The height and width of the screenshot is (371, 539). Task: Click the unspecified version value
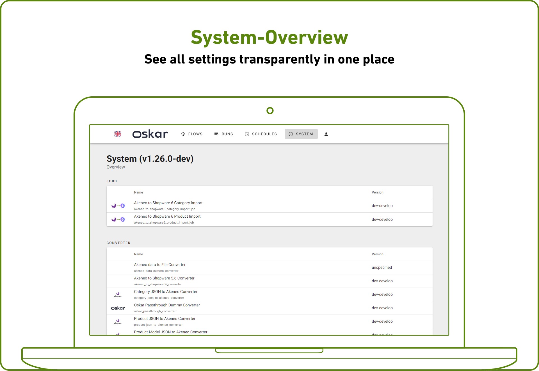[x=382, y=267]
